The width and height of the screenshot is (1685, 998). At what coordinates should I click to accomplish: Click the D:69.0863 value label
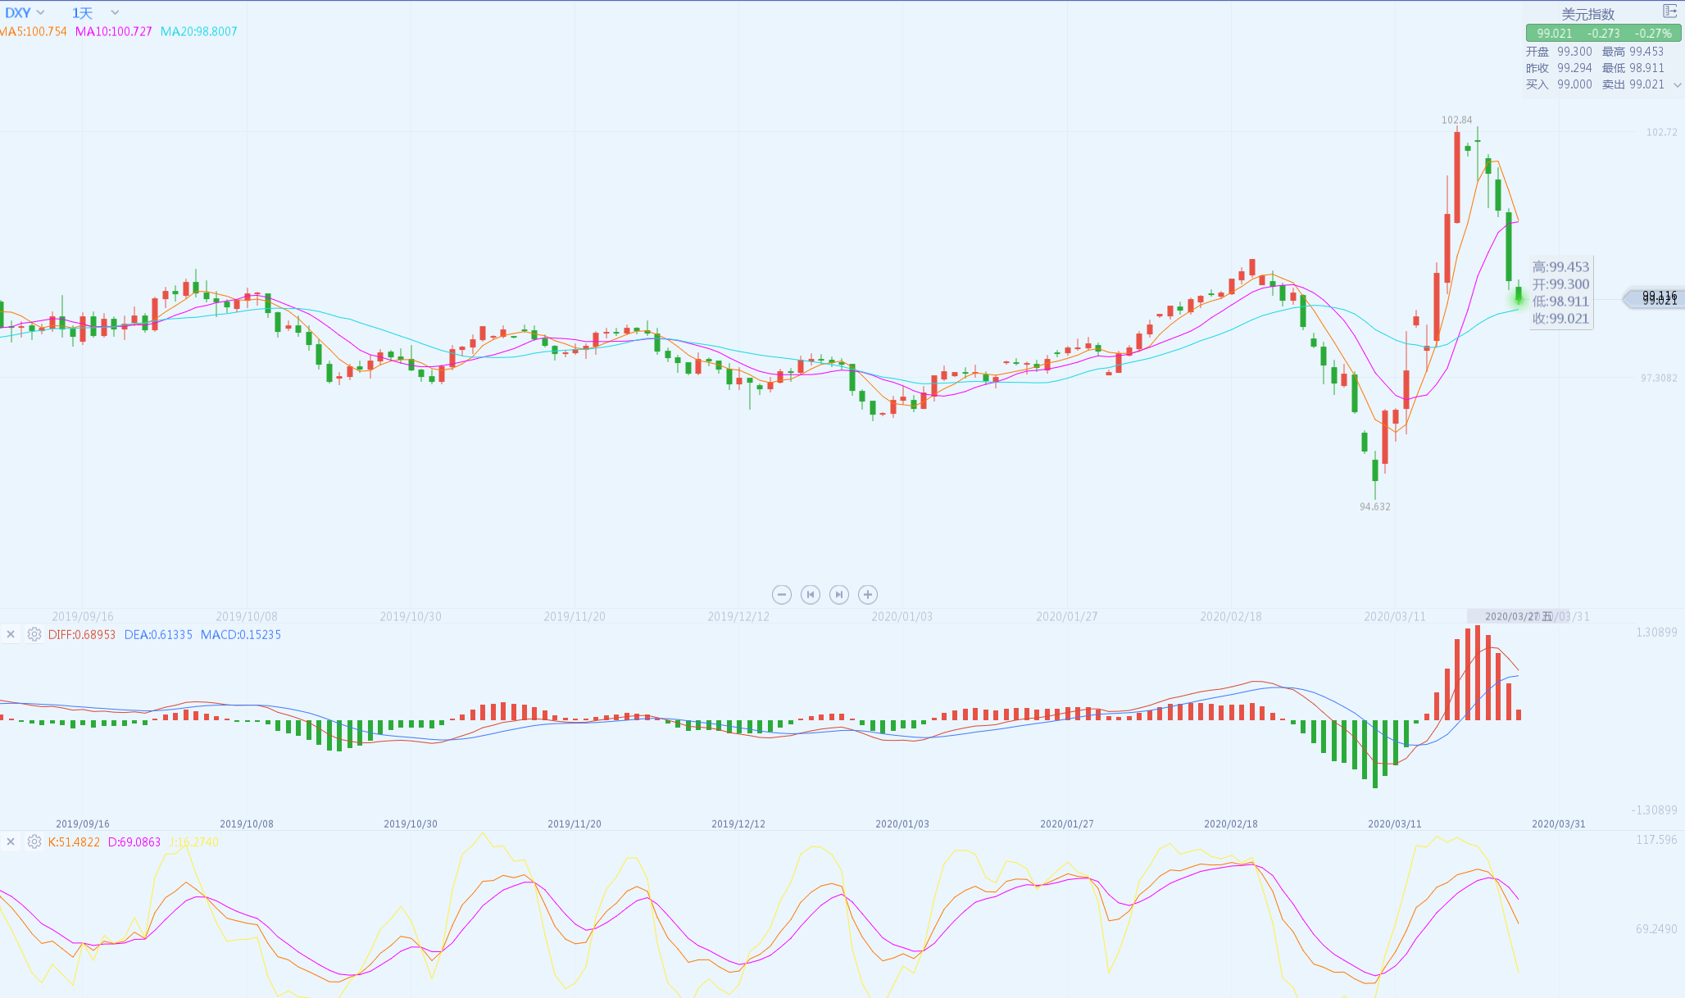134,842
